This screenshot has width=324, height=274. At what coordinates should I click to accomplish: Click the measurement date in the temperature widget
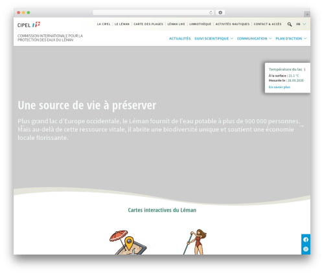[295, 80]
